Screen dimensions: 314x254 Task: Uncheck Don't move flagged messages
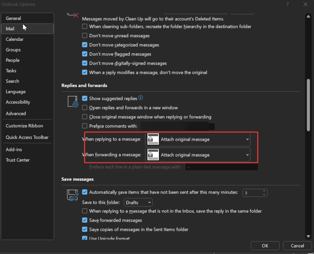click(x=85, y=54)
